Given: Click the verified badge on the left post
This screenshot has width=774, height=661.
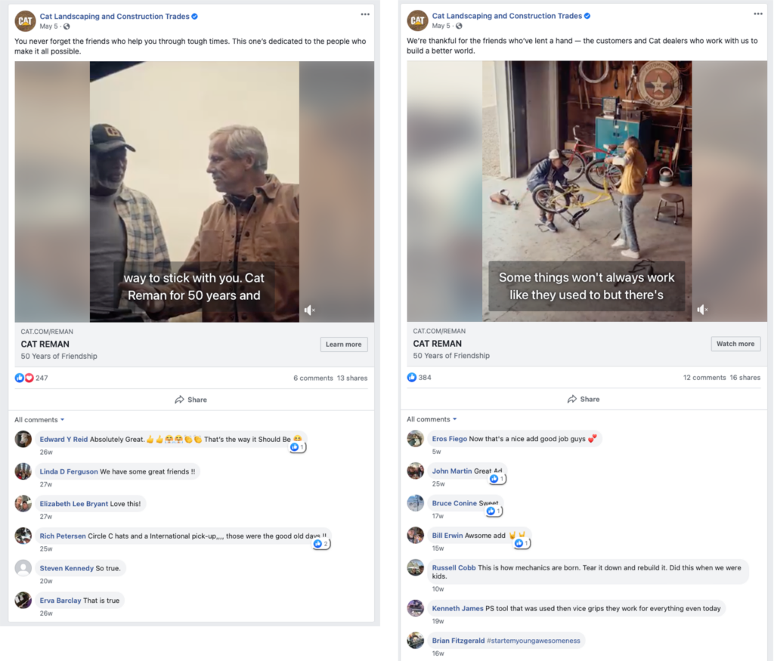Looking at the screenshot, I should click(x=194, y=17).
